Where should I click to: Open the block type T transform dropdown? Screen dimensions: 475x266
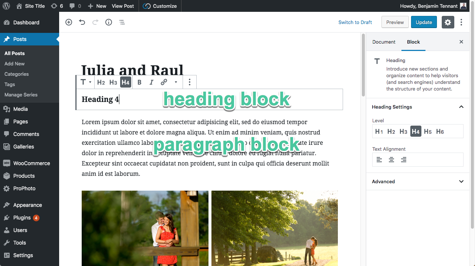coord(86,82)
